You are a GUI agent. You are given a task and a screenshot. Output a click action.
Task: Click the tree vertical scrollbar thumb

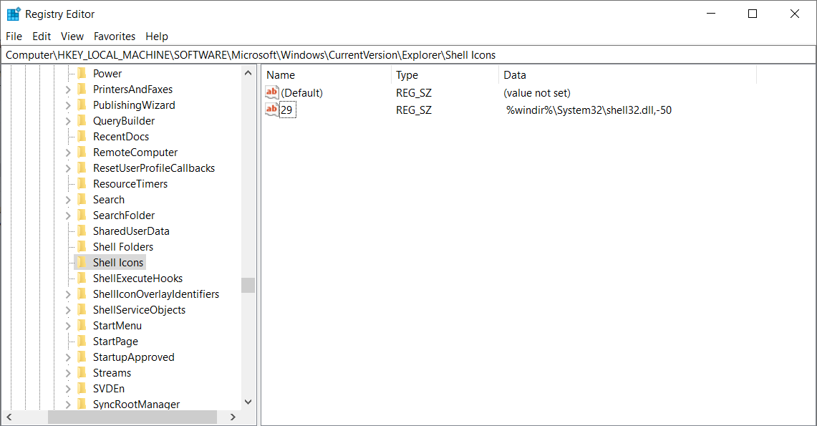[248, 286]
